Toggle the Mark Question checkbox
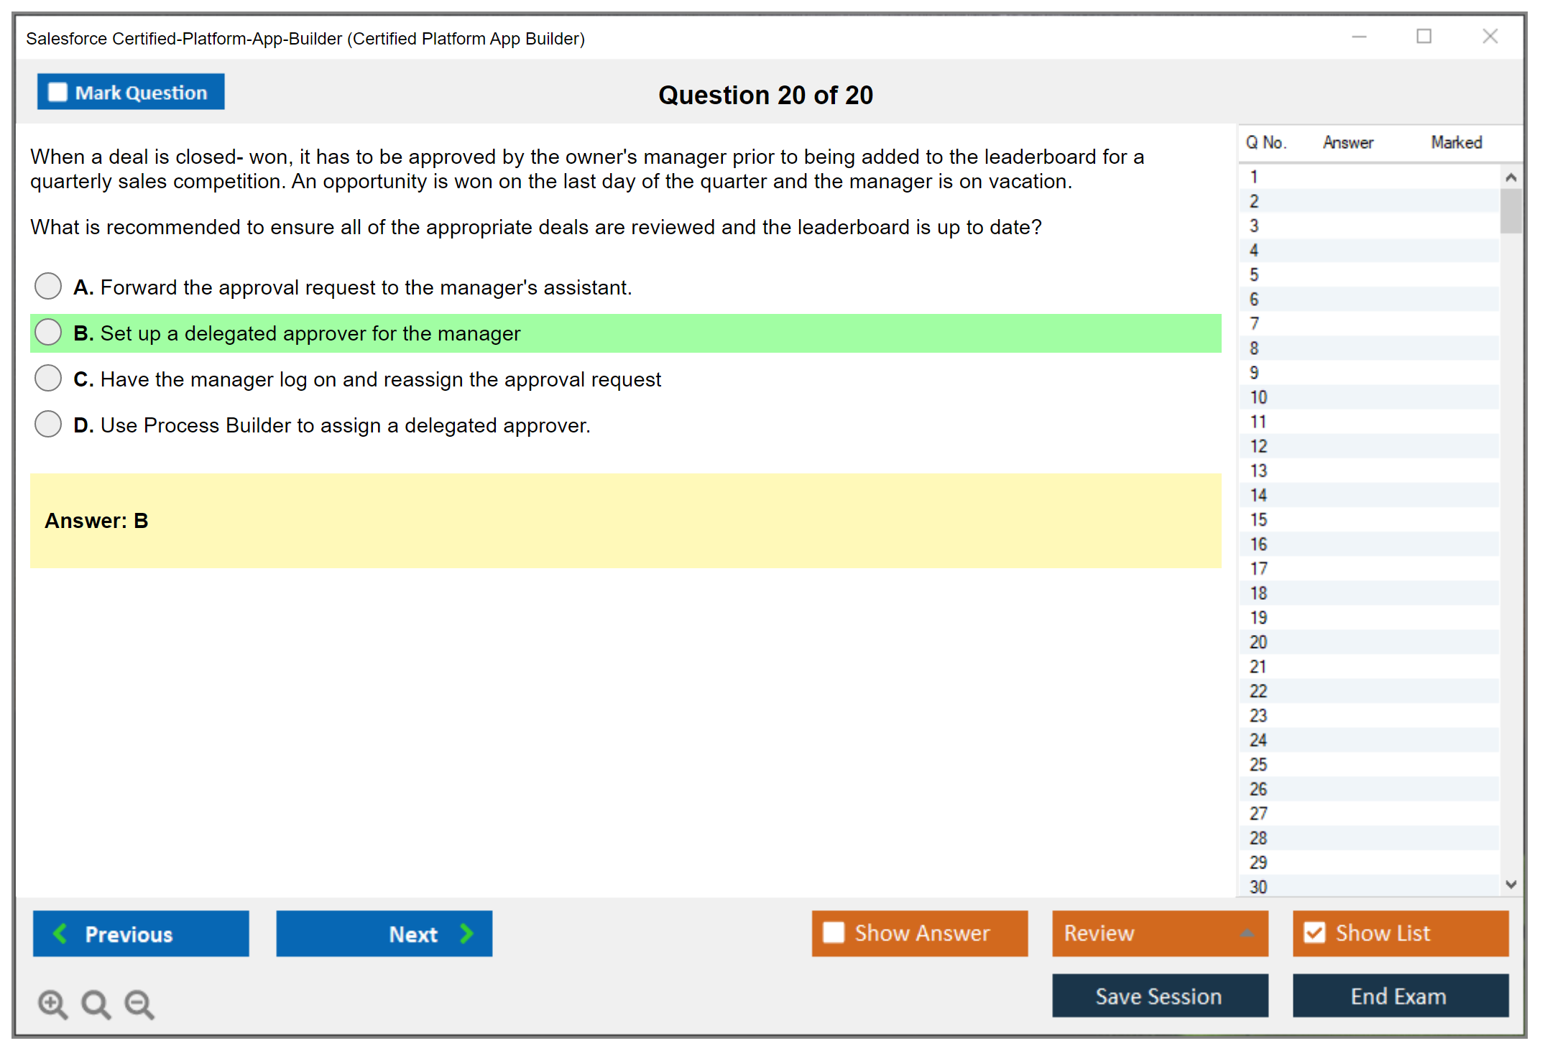1545x1056 pixels. click(x=57, y=92)
